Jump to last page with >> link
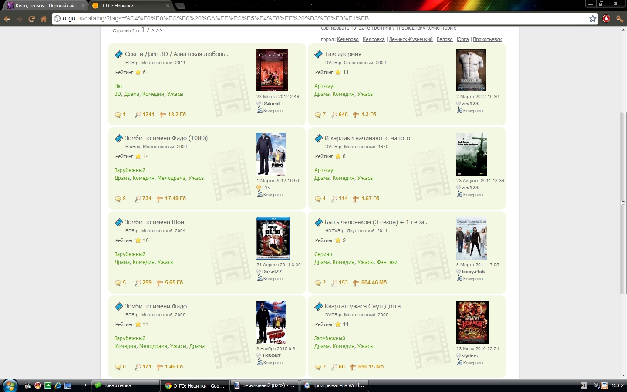Image resolution: width=627 pixels, height=392 pixels. pyautogui.click(x=159, y=30)
